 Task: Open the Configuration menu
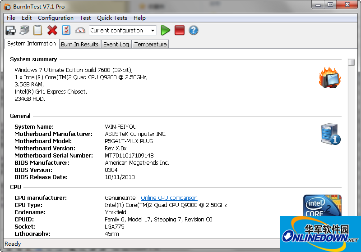(56, 18)
